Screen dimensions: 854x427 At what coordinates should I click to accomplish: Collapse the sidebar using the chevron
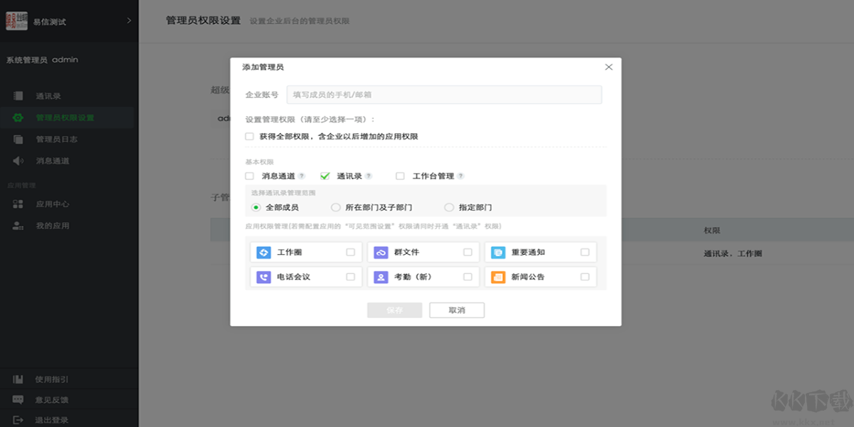coord(128,21)
